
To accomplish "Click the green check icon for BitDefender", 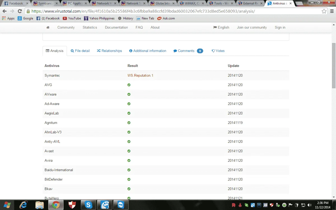I will [x=129, y=179].
